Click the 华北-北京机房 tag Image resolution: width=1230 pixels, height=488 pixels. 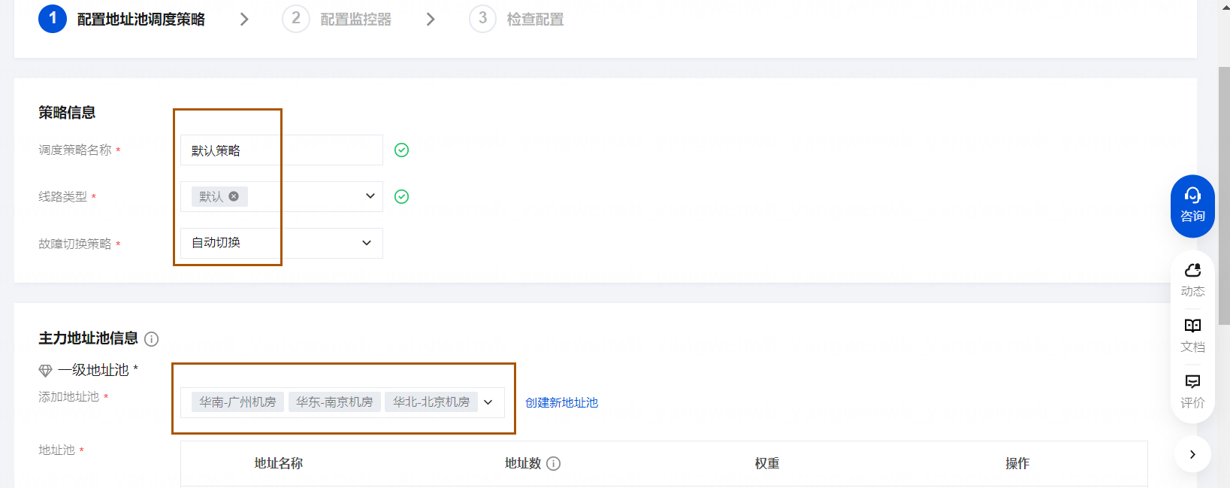click(431, 402)
